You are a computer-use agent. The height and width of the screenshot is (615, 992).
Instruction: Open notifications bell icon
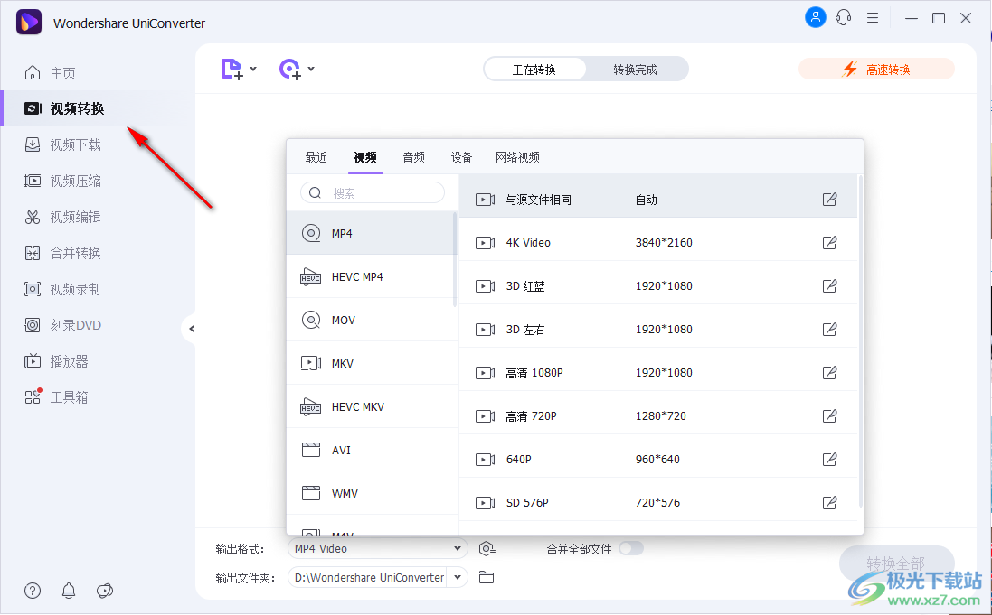coord(69,591)
